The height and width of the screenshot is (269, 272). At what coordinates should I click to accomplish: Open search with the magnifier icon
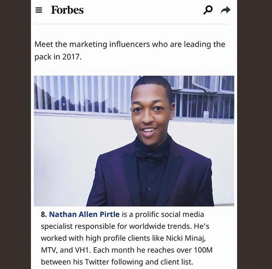click(x=208, y=10)
